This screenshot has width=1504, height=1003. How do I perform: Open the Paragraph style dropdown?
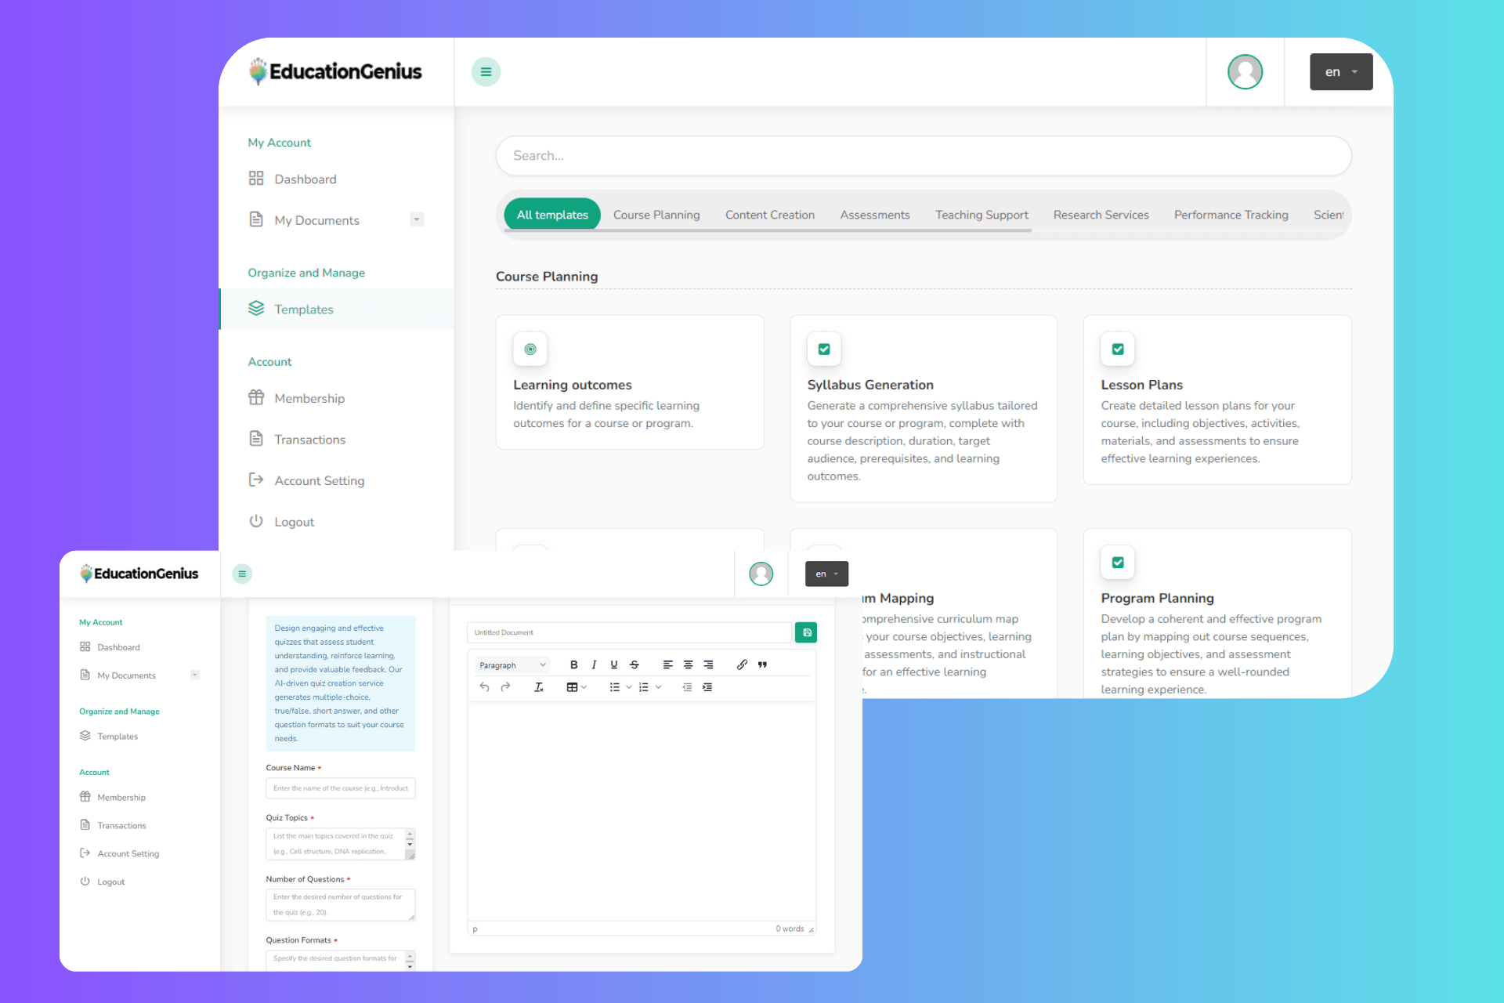(x=512, y=665)
